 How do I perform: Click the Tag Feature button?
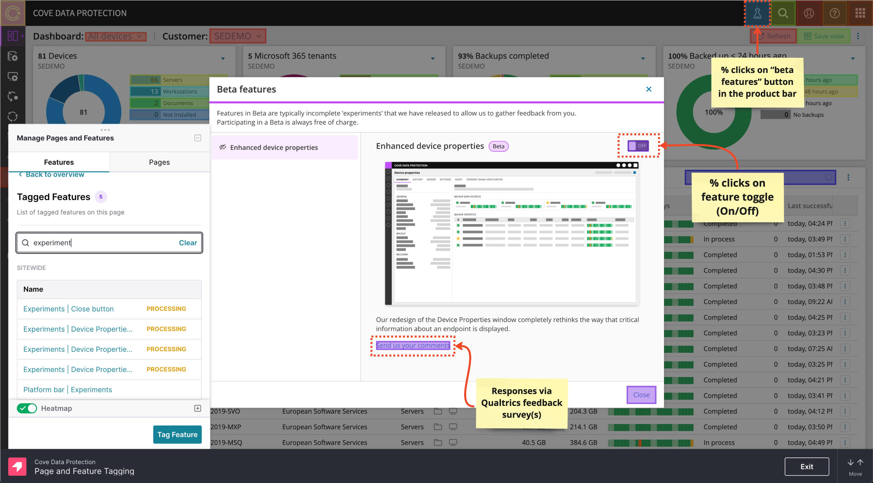177,435
